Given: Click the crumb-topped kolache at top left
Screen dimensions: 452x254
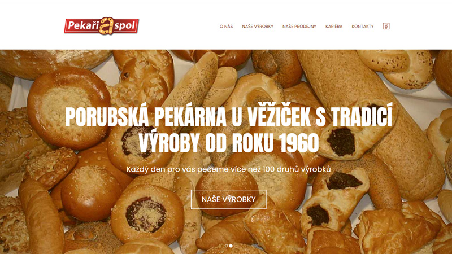Looking at the screenshot, I should click(x=68, y=108).
